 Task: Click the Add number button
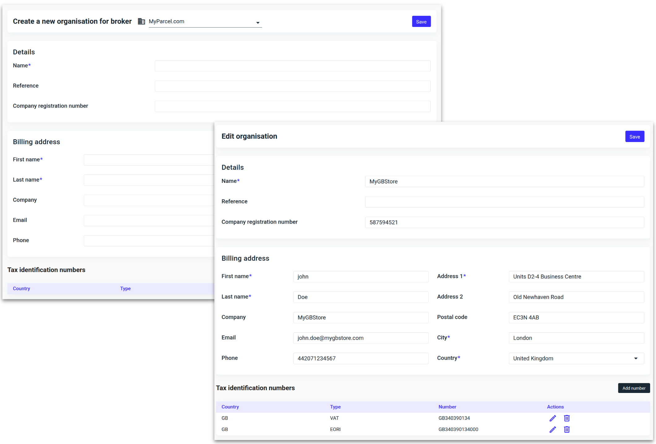pyautogui.click(x=634, y=388)
